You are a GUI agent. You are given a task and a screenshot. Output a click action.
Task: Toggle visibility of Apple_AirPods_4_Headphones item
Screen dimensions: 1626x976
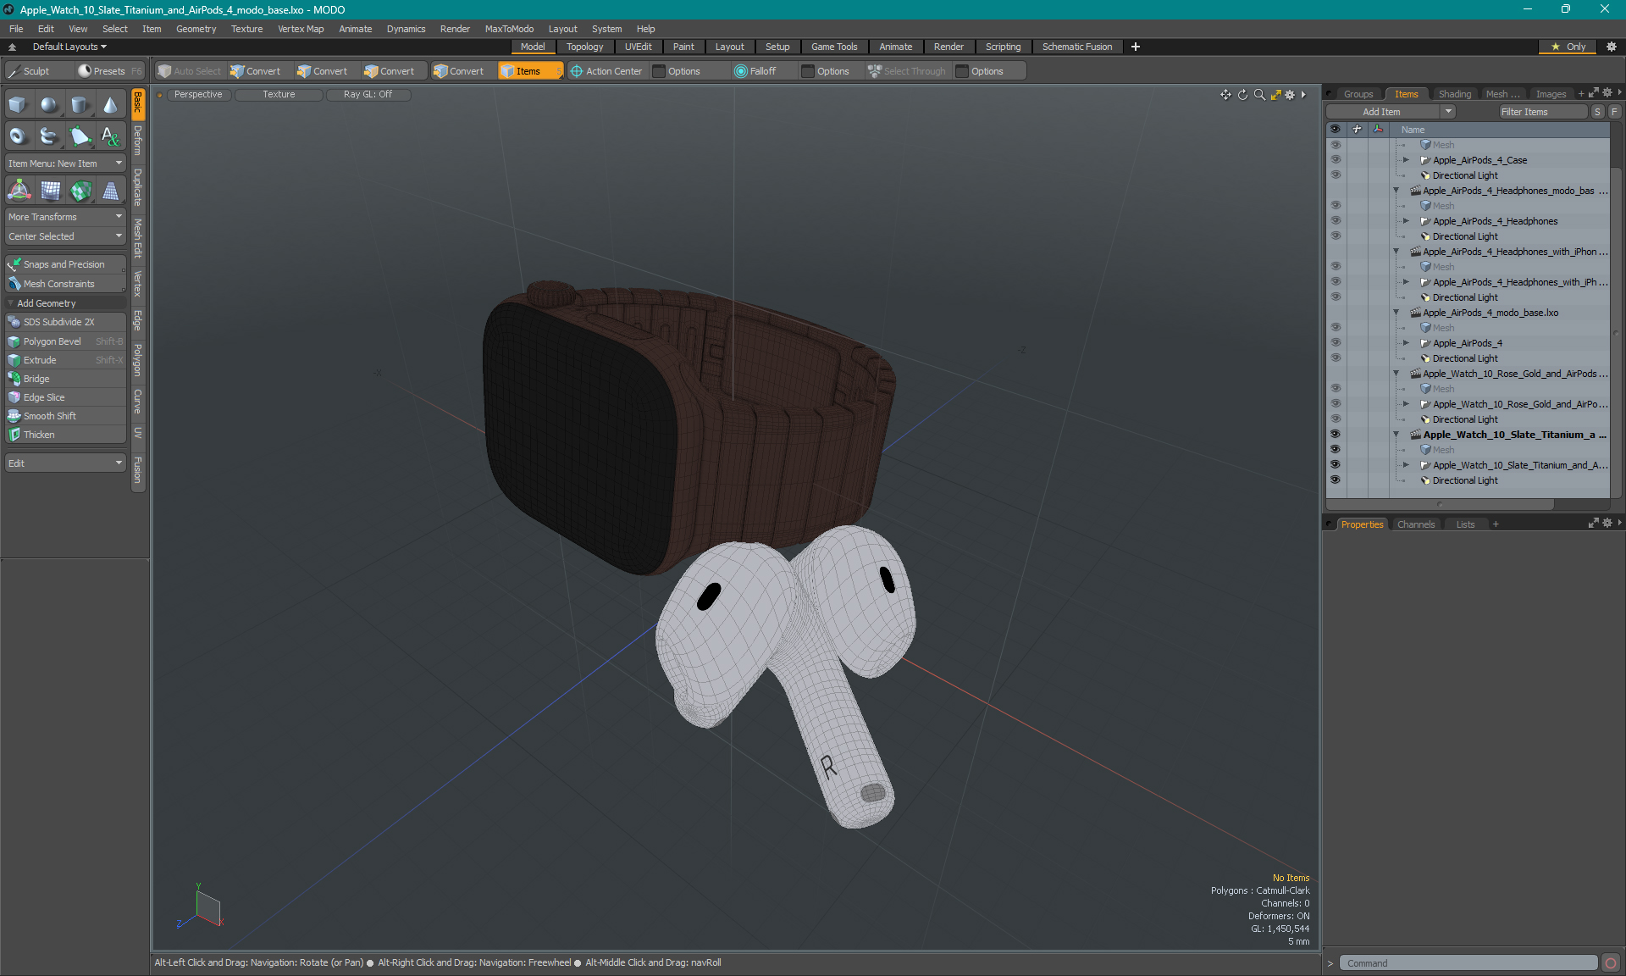(1336, 221)
